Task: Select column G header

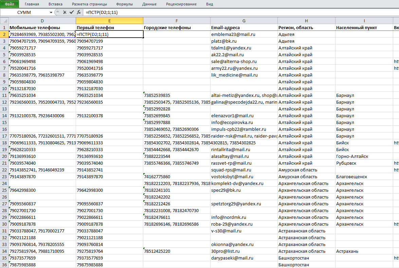Action: click(x=244, y=21)
